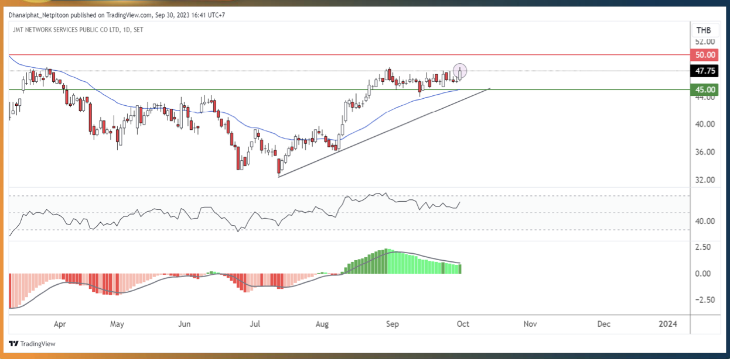Click the end of the RSI line
This screenshot has height=359, width=730.
click(460, 202)
